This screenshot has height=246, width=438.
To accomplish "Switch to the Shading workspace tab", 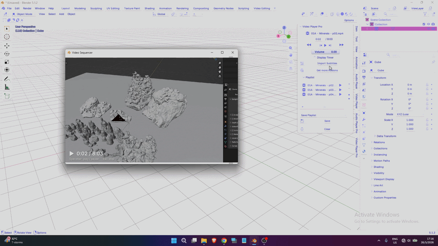I will [x=150, y=8].
